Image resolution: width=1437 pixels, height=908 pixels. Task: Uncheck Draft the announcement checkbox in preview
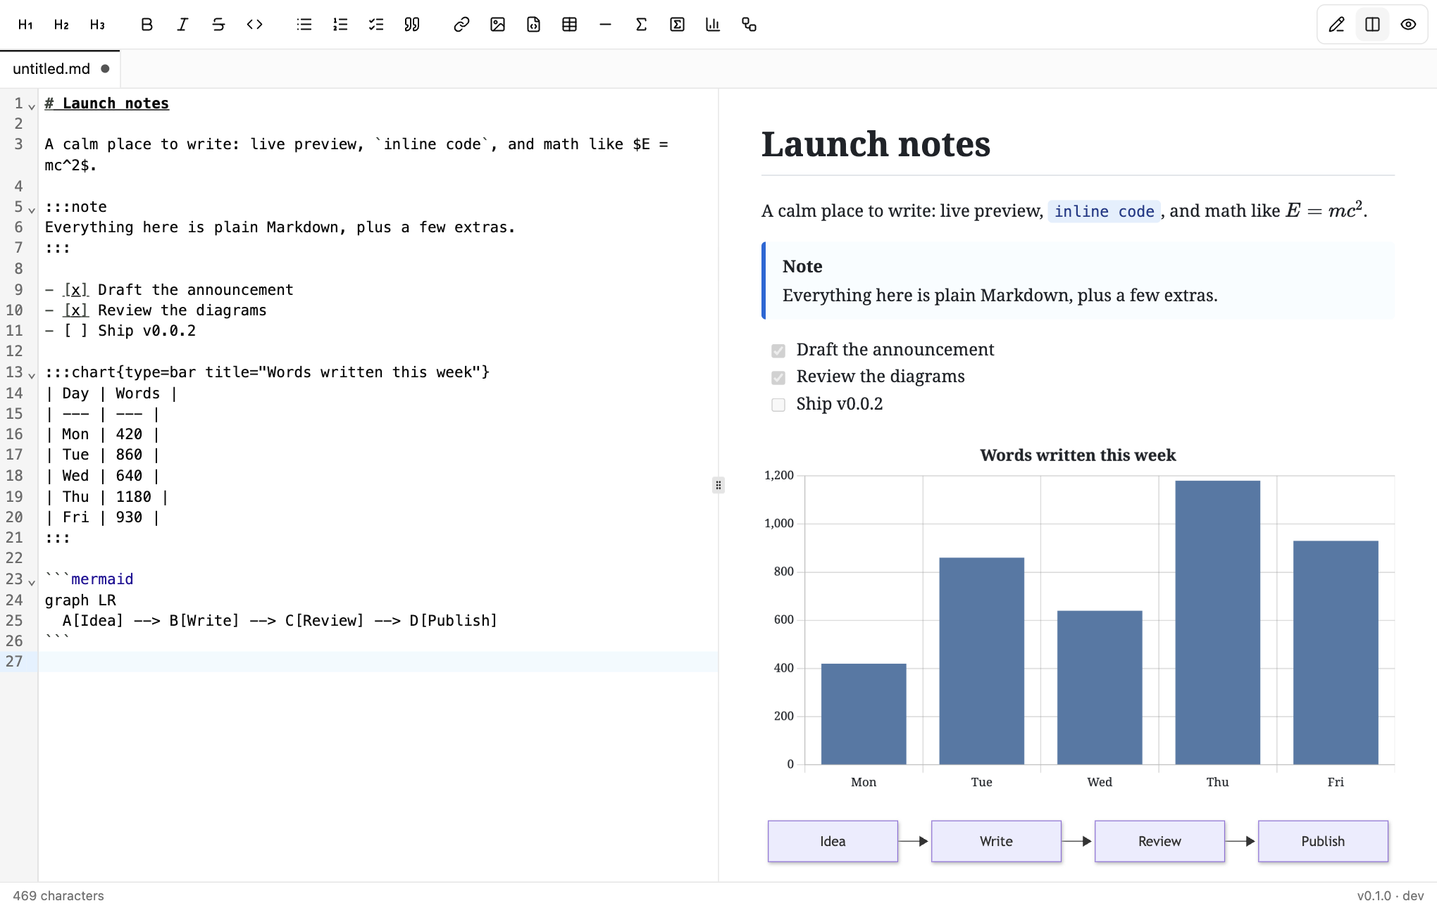[778, 351]
